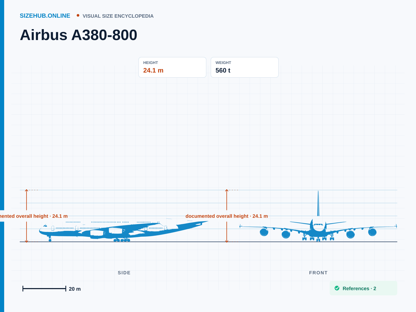
Task: Select the FRONT view label
Action: pyautogui.click(x=318, y=273)
